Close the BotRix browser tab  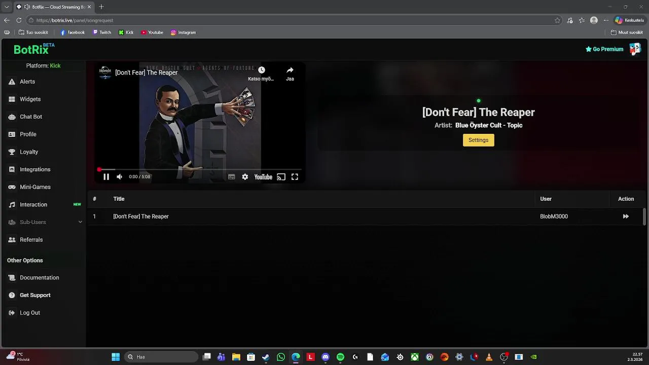pyautogui.click(x=90, y=7)
